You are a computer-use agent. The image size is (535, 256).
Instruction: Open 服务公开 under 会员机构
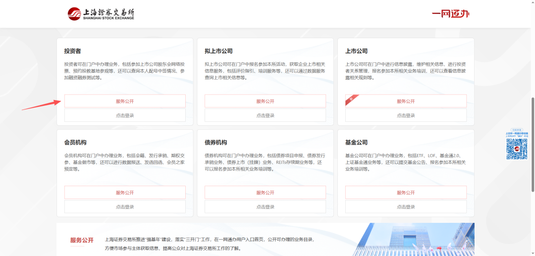[125, 193]
